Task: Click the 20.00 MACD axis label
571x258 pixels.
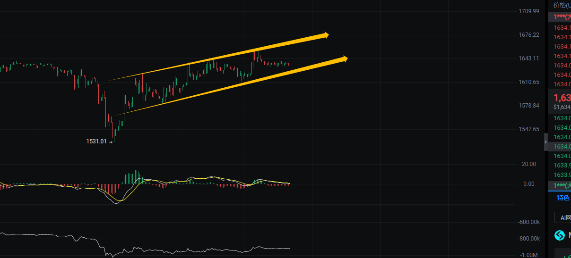Action: [x=529, y=164]
